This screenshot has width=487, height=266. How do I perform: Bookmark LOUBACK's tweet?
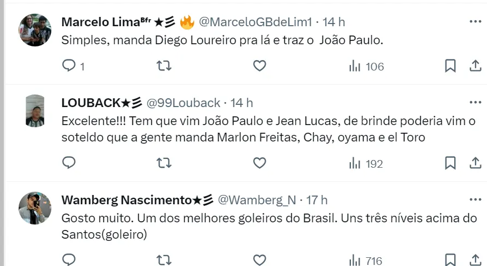tap(450, 163)
